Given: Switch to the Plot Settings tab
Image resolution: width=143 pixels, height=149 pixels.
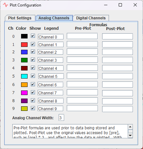Looking at the screenshot, I should coord(20,18).
